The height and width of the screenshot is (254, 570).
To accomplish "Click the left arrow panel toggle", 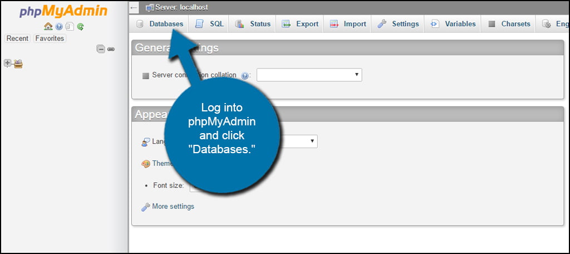I will [x=134, y=7].
